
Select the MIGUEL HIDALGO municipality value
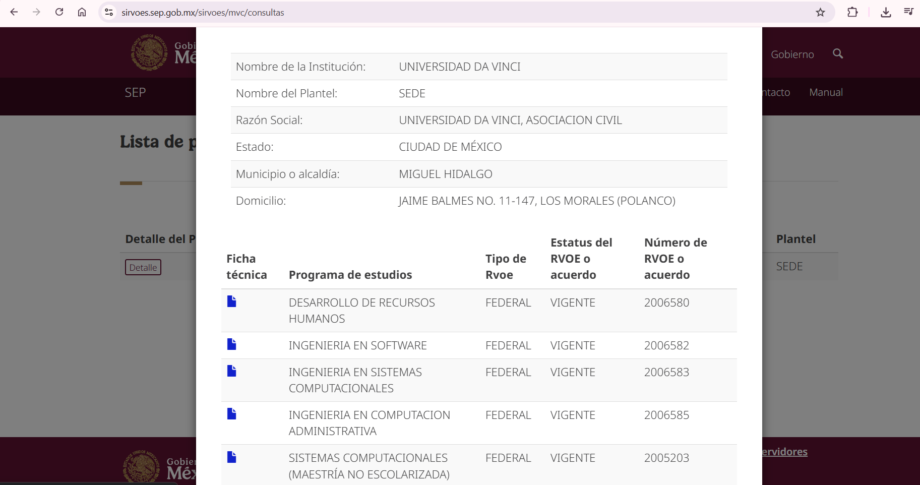point(446,174)
